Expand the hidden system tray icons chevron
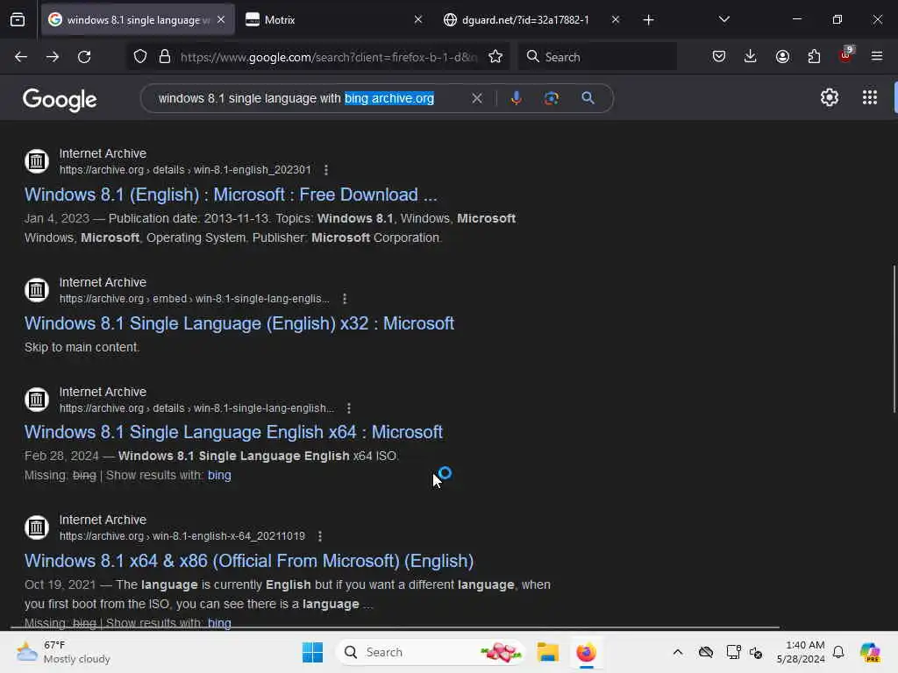This screenshot has height=673, width=898. [x=678, y=652]
